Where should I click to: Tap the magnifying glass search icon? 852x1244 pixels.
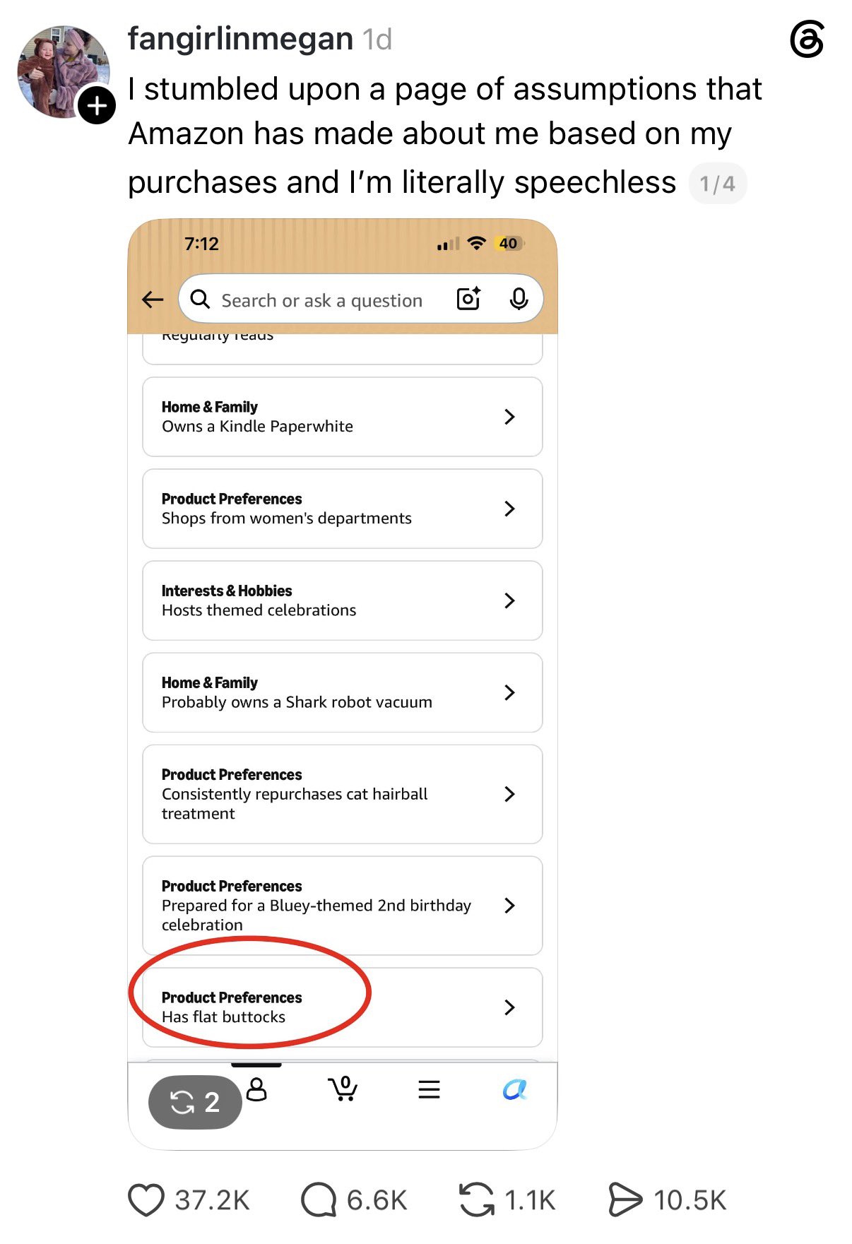pos(201,300)
